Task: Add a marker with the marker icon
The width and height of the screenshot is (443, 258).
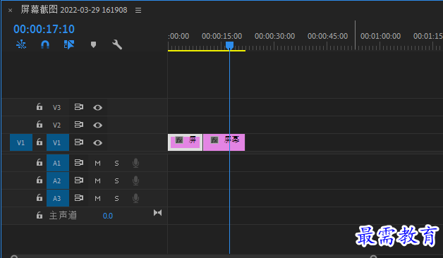Action: 94,44
